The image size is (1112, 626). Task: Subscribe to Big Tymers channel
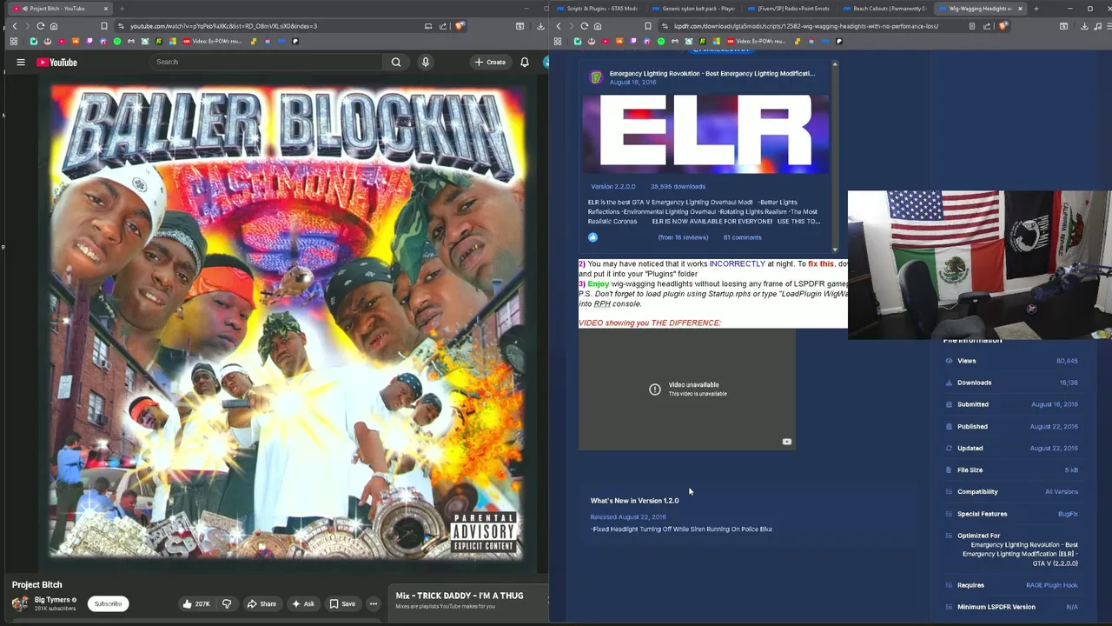108,603
